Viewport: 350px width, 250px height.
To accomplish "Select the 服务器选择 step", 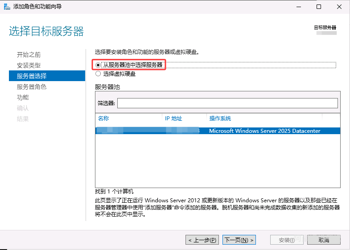I will tap(31, 76).
